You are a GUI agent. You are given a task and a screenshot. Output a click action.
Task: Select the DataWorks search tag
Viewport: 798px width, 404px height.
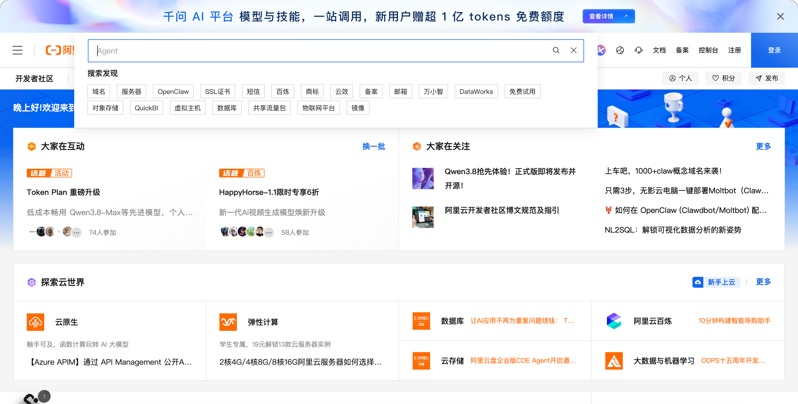pos(477,91)
